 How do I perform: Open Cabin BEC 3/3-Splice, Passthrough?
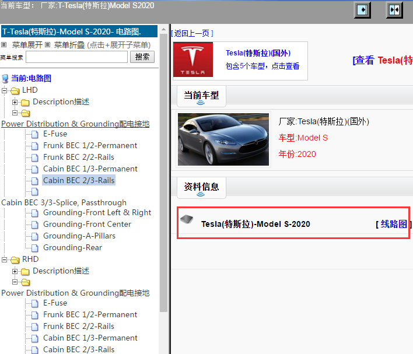[64, 202]
